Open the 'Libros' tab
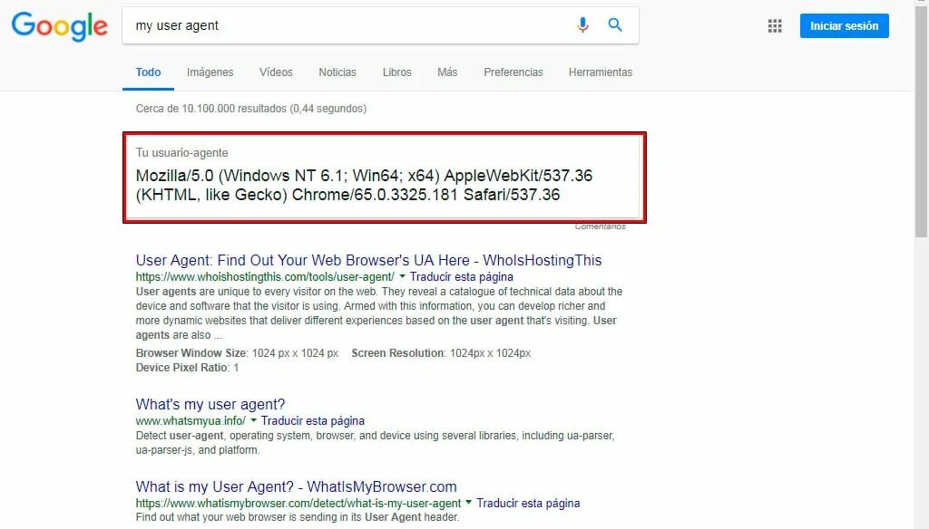This screenshot has width=929, height=529. pyautogui.click(x=397, y=72)
